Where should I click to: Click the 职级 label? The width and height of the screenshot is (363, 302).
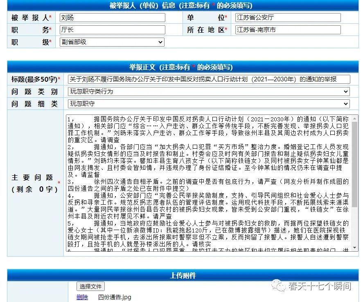31,42
